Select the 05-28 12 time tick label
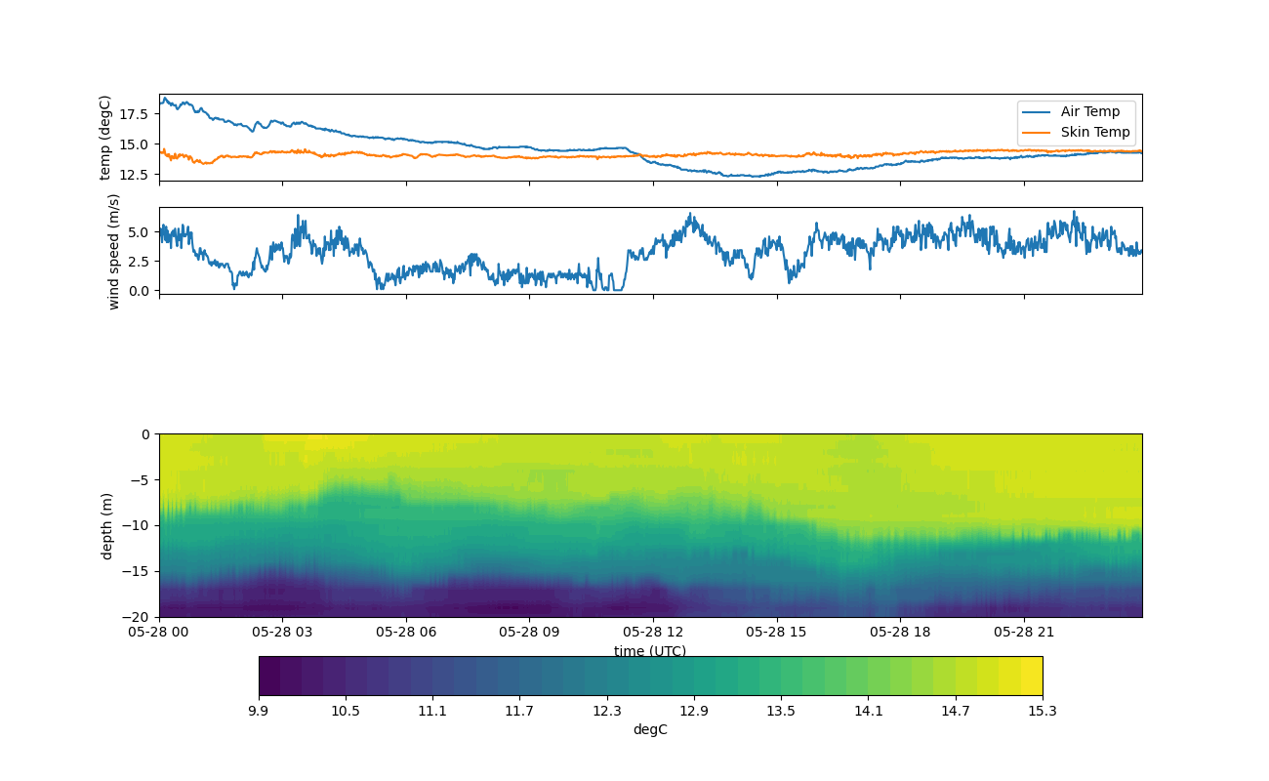This screenshot has width=1269, height=781. pos(653,632)
